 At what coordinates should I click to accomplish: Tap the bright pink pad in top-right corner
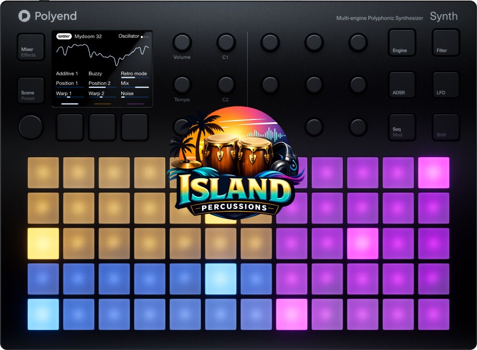point(434,172)
